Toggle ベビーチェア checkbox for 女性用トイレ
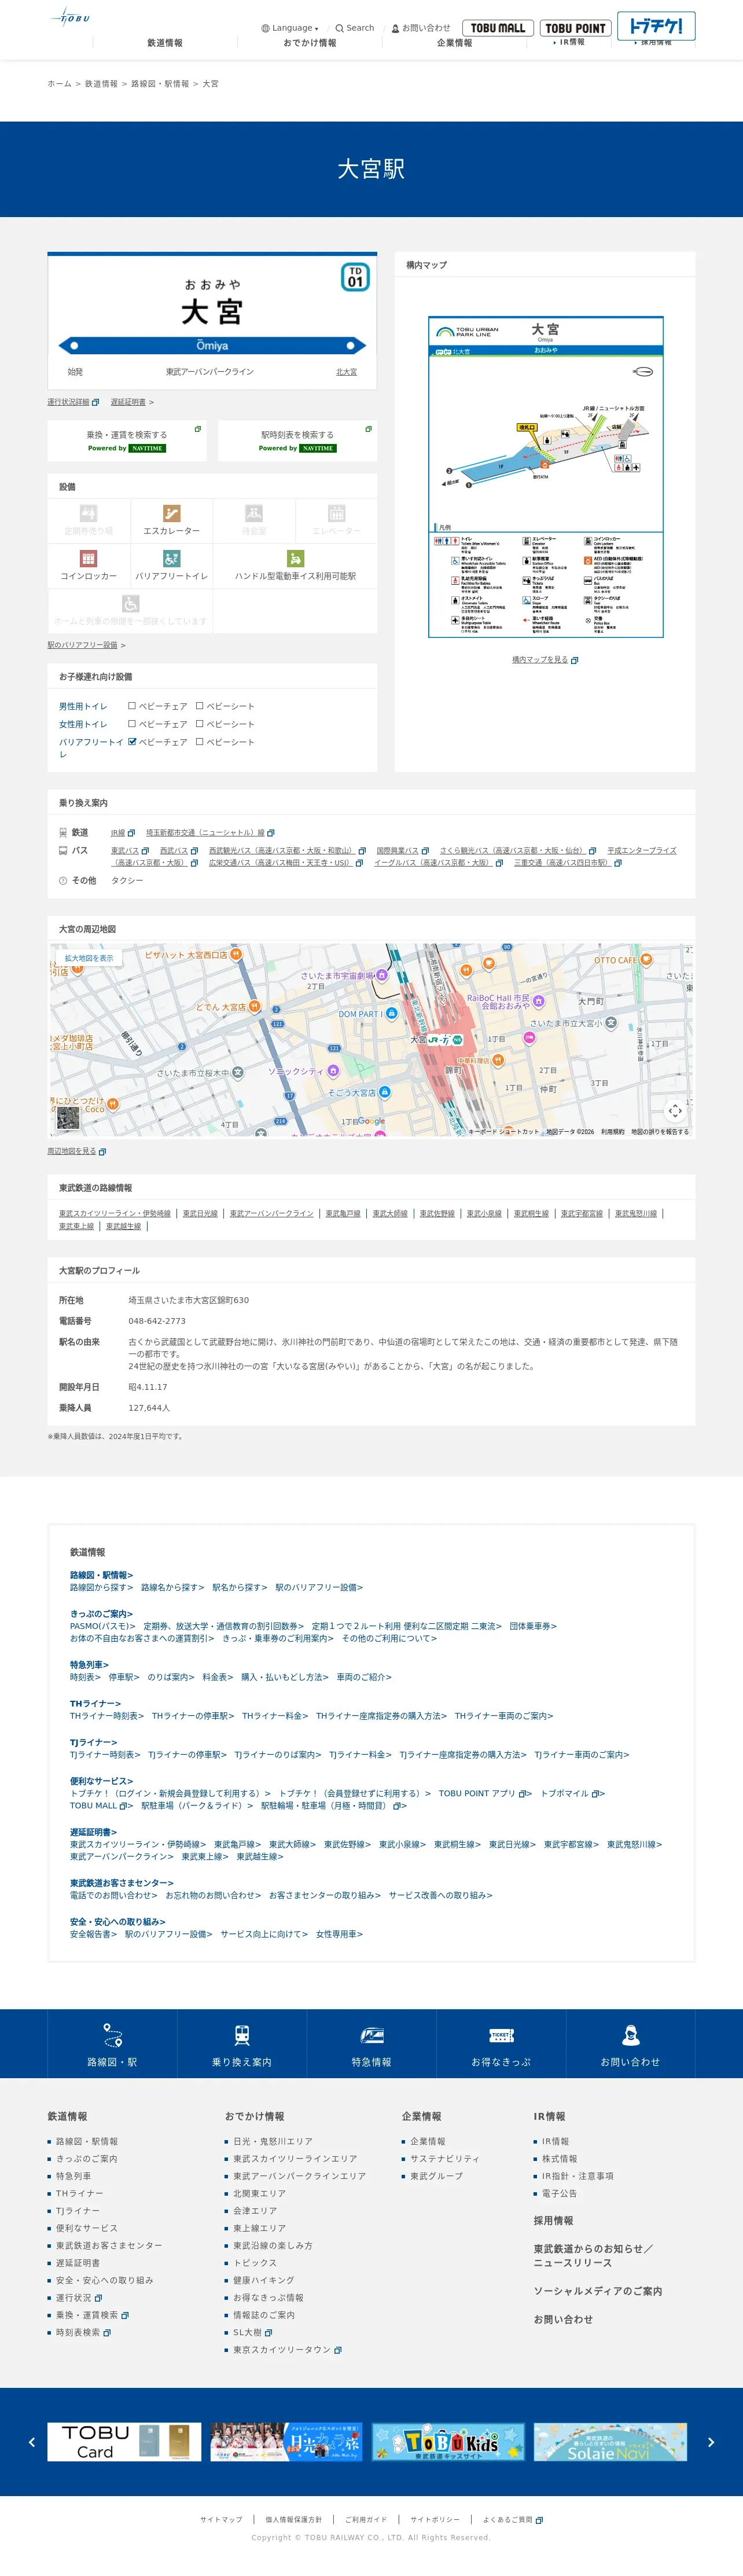The width and height of the screenshot is (743, 2576). tap(132, 724)
